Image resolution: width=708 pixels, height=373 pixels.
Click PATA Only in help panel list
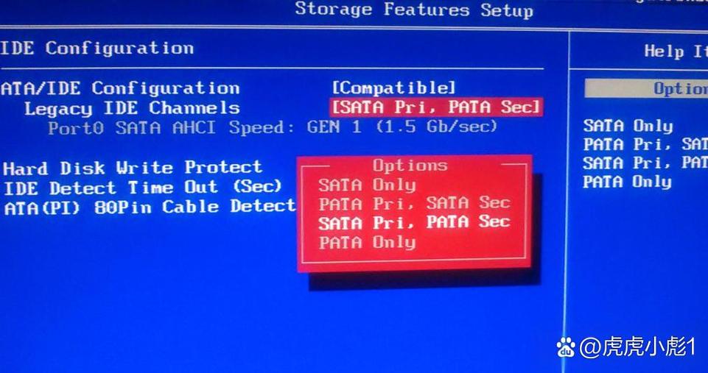(x=627, y=182)
